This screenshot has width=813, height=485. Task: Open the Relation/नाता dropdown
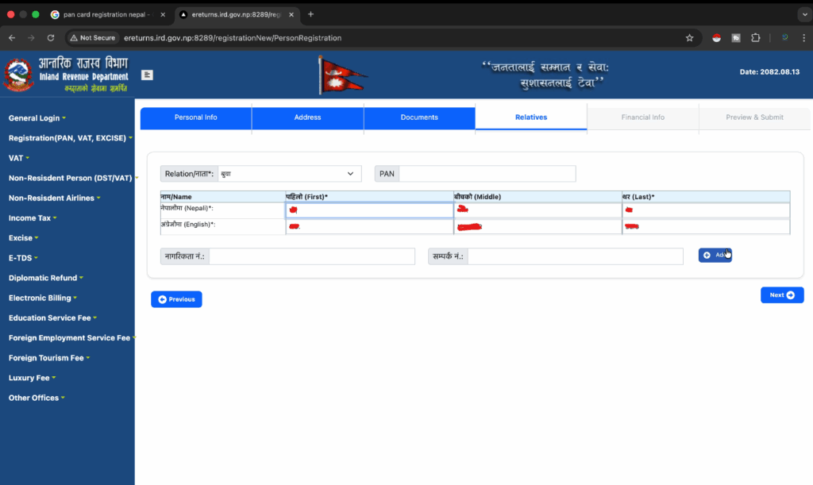pyautogui.click(x=289, y=174)
